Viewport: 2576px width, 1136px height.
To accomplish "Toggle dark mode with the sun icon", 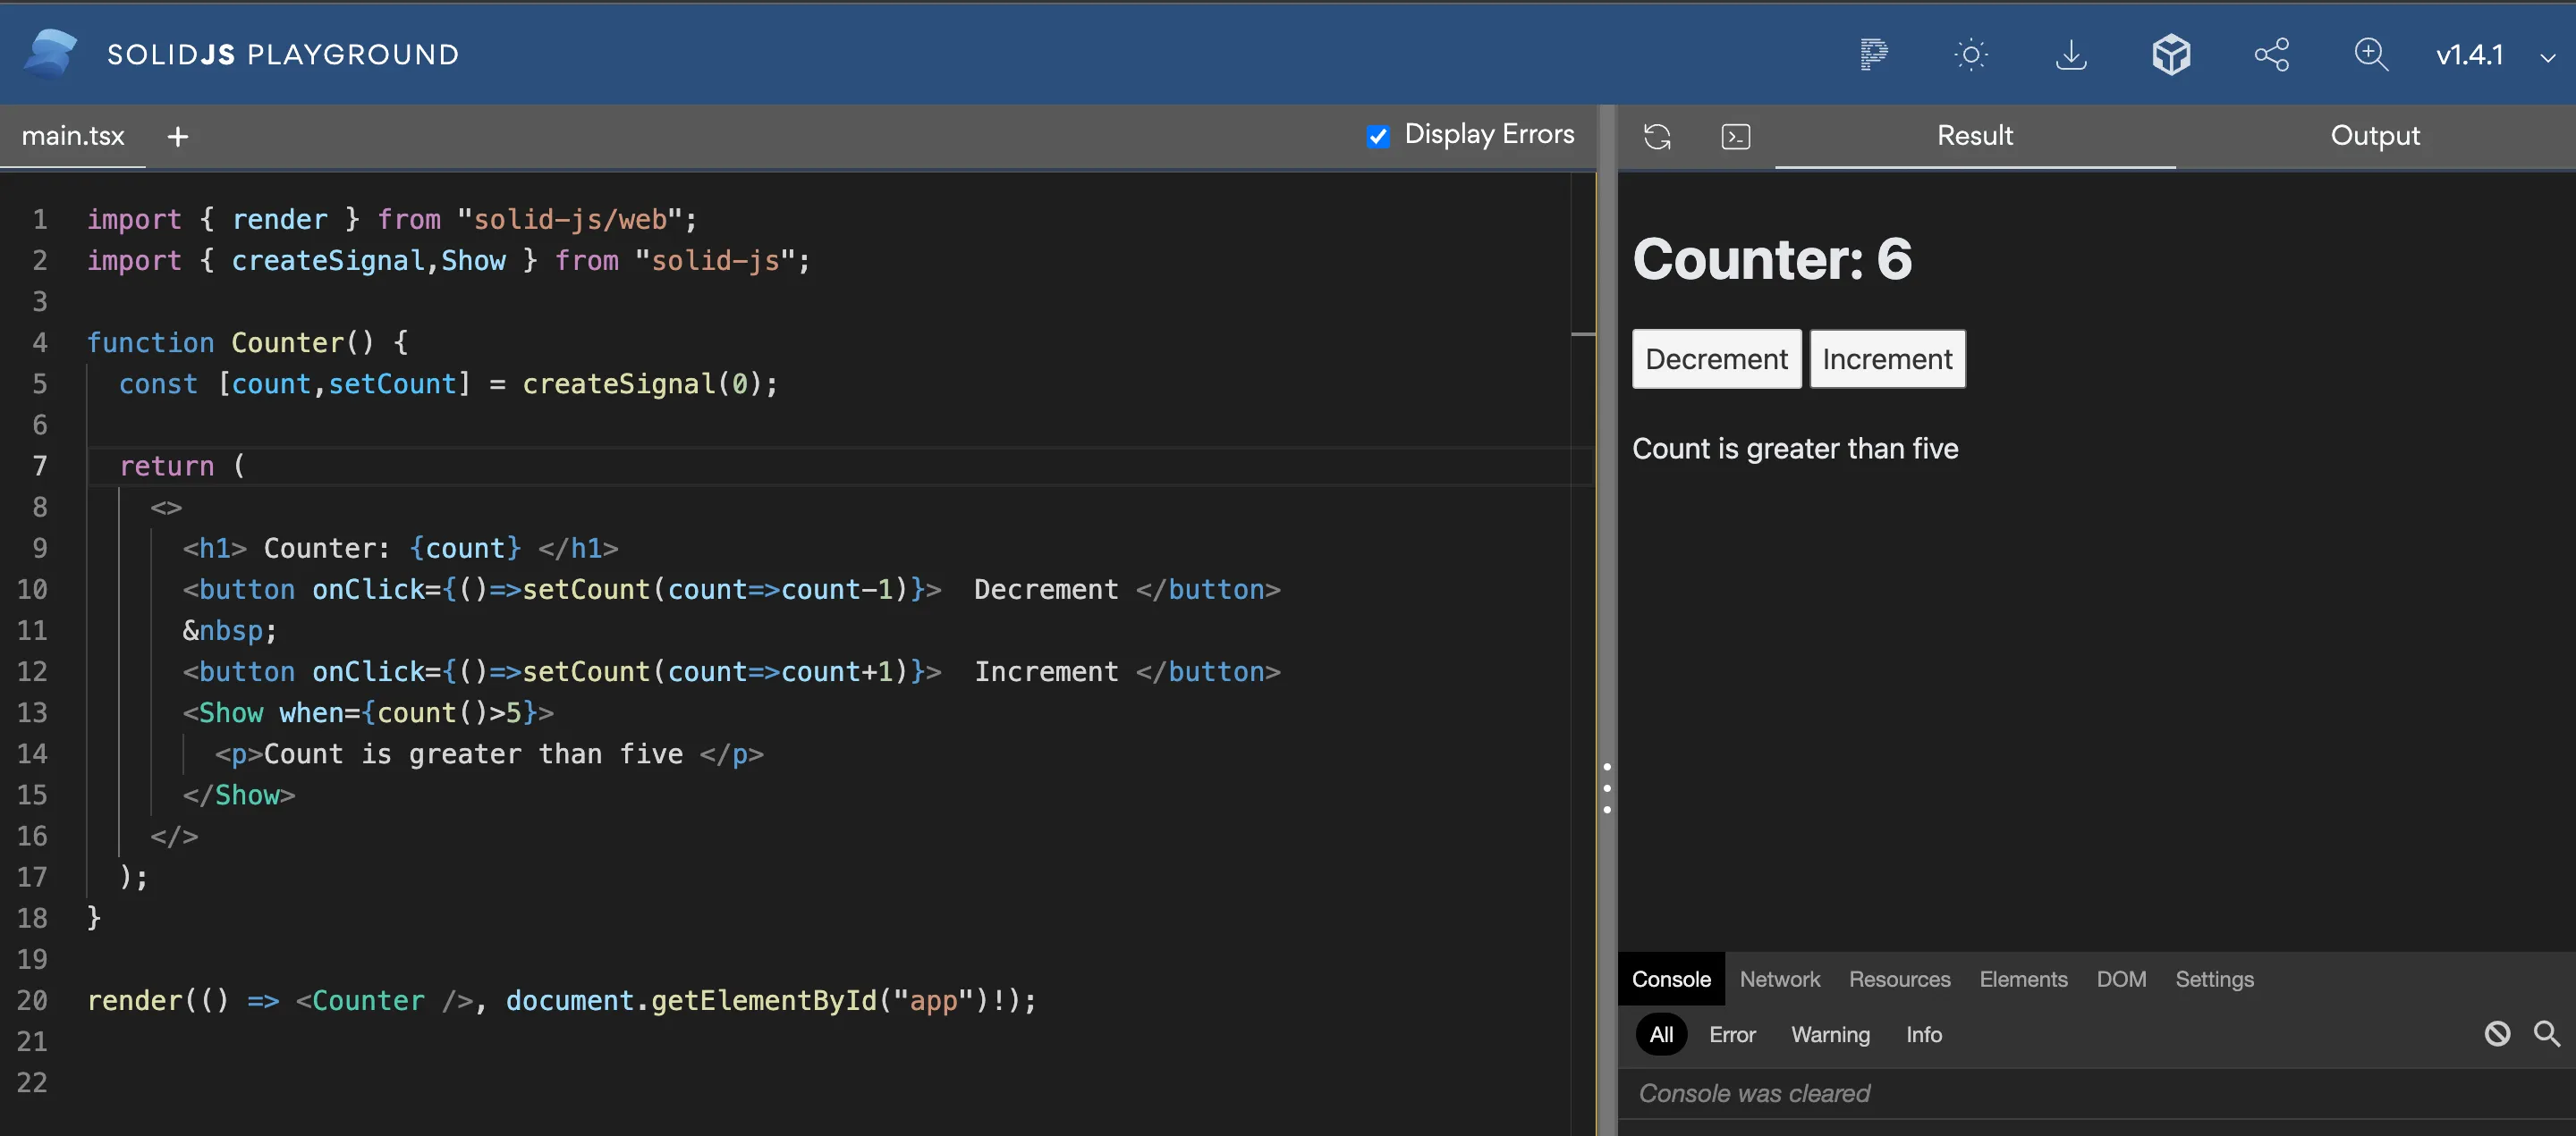I will pyautogui.click(x=1971, y=54).
